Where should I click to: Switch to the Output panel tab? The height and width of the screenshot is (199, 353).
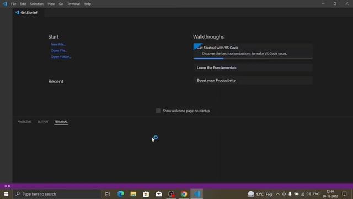43,122
